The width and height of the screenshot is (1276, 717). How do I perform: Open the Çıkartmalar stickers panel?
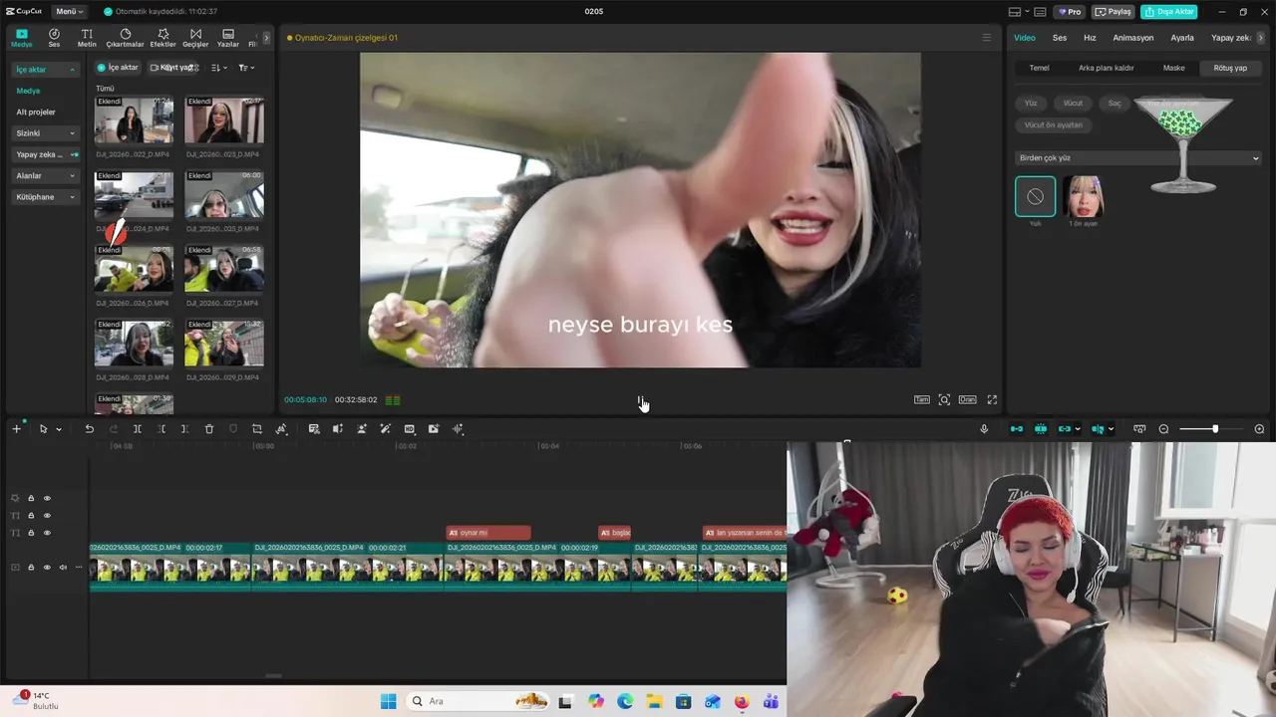click(x=125, y=38)
